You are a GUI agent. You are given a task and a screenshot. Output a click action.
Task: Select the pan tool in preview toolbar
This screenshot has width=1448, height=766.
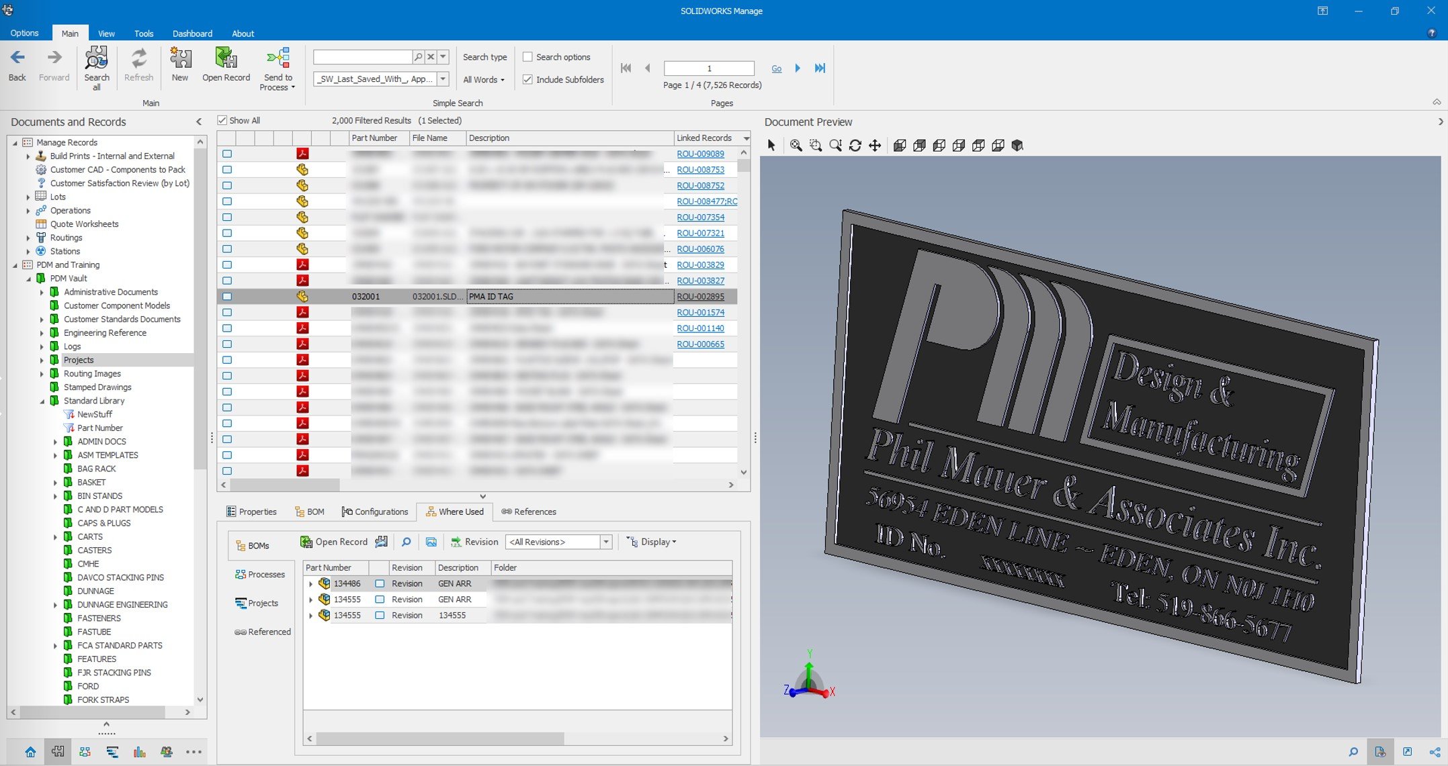[875, 145]
